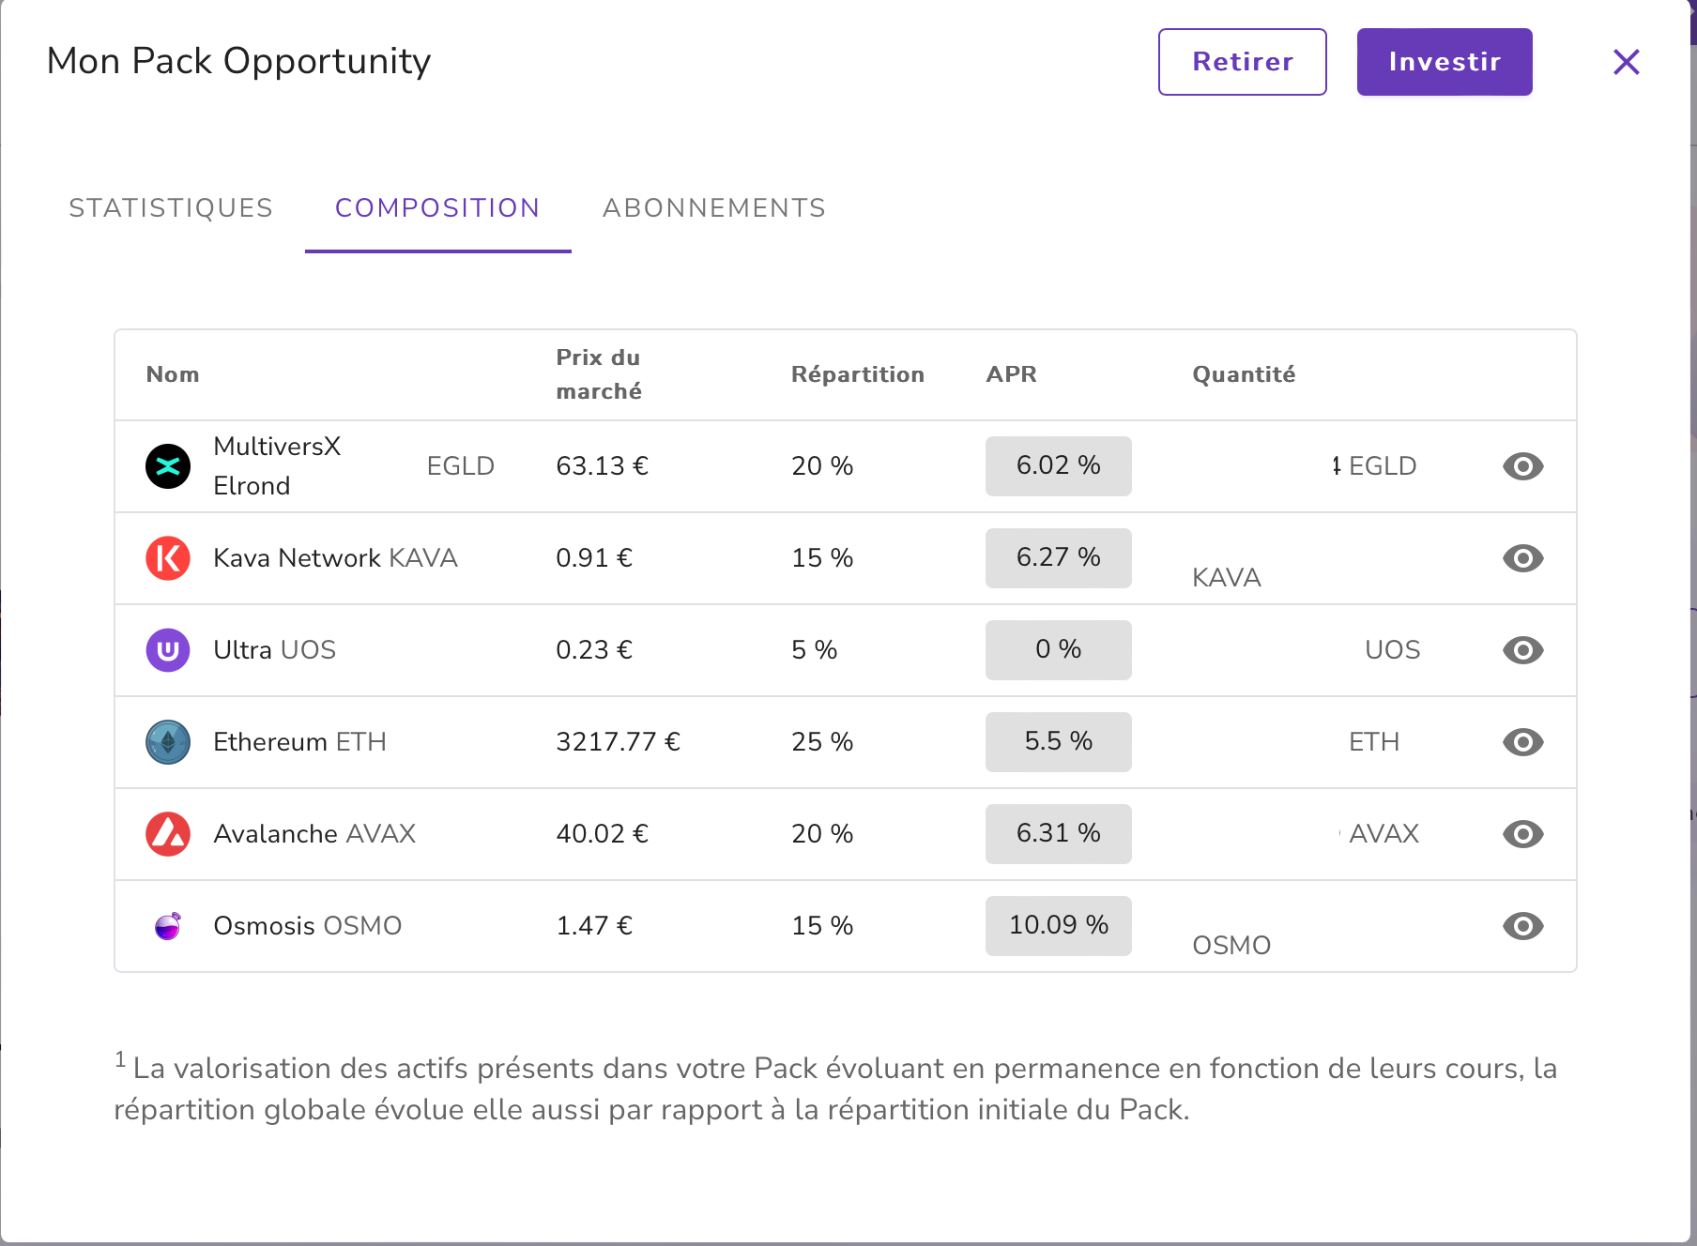Click the 40.02 € market price
This screenshot has height=1246, width=1697.
602,834
